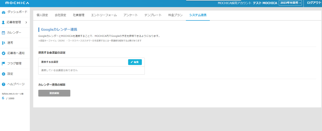Click the 選考 selection icon
Viewport: 322px width, 131px height.
coord(3,43)
